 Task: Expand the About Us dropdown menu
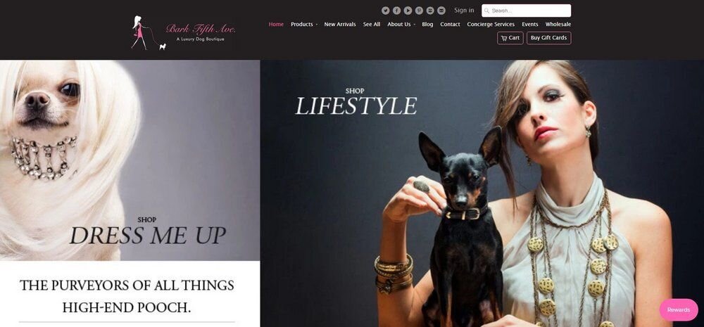pos(401,24)
